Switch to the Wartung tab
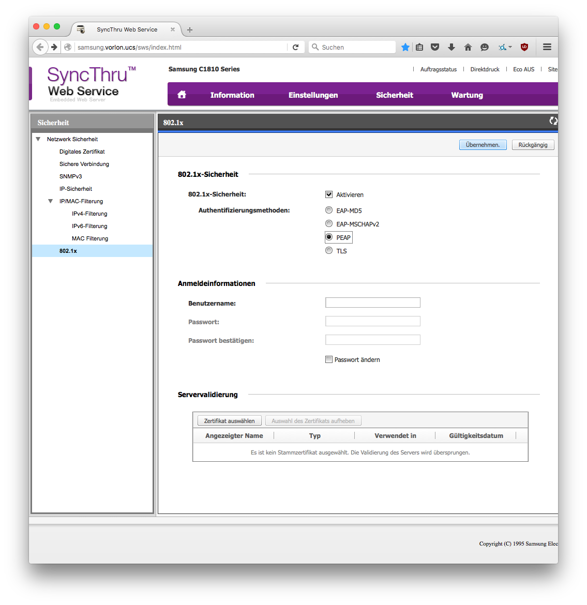This screenshot has width=587, height=605. 466,95
